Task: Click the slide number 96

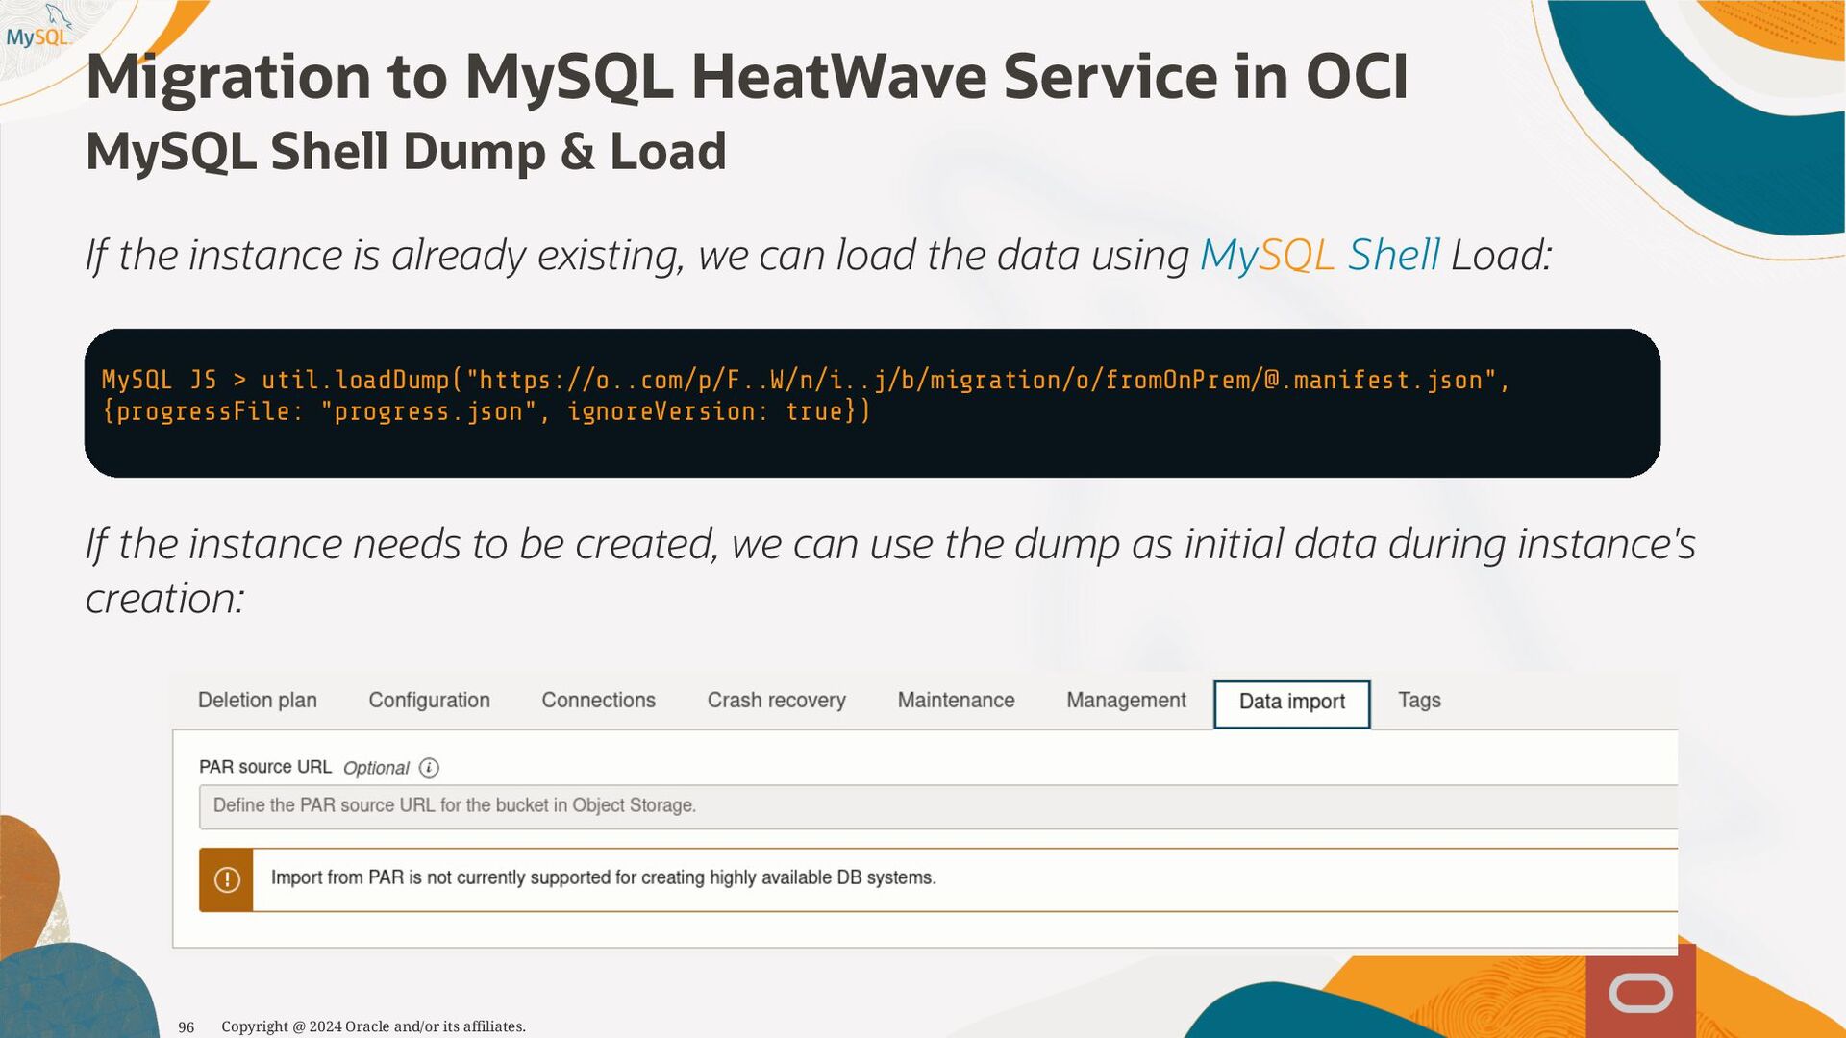Action: pyautogui.click(x=187, y=1027)
